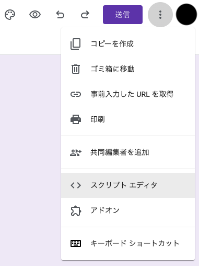Open the theme customization palette icon
The image size is (199, 266).
(x=10, y=15)
